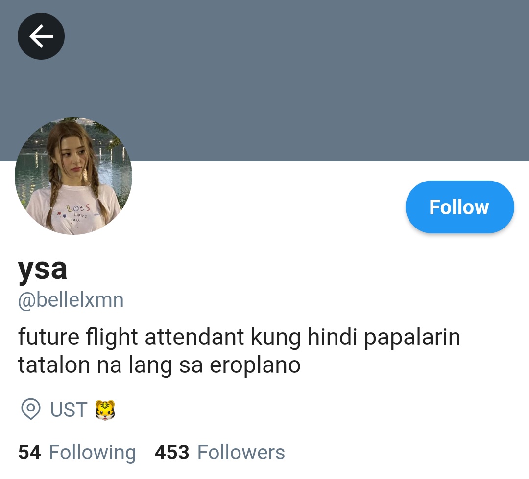The width and height of the screenshot is (529, 479).
Task: Click the word 'eroplano' in bio
Action: pyautogui.click(x=255, y=366)
